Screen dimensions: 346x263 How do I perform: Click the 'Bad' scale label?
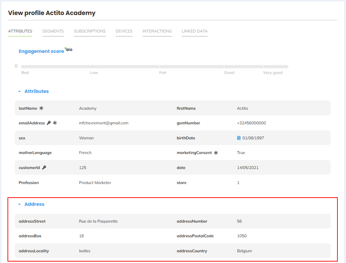[25, 73]
